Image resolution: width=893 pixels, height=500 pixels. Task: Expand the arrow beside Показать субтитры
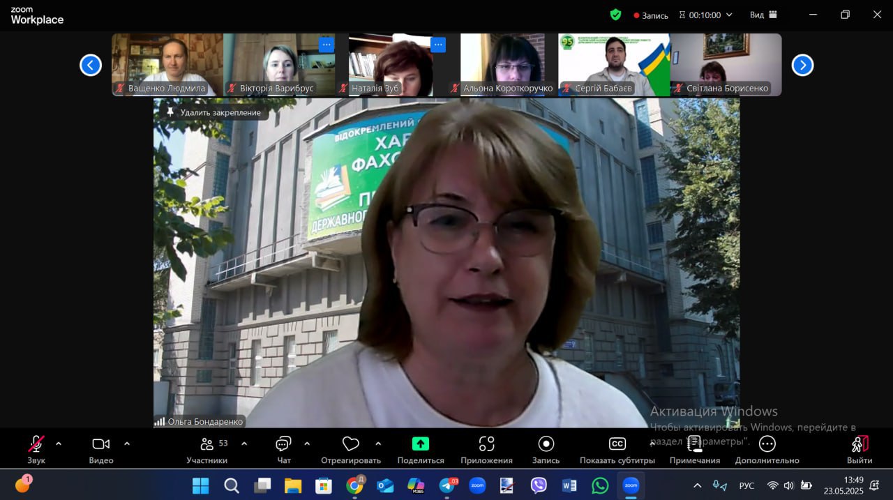coord(652,444)
